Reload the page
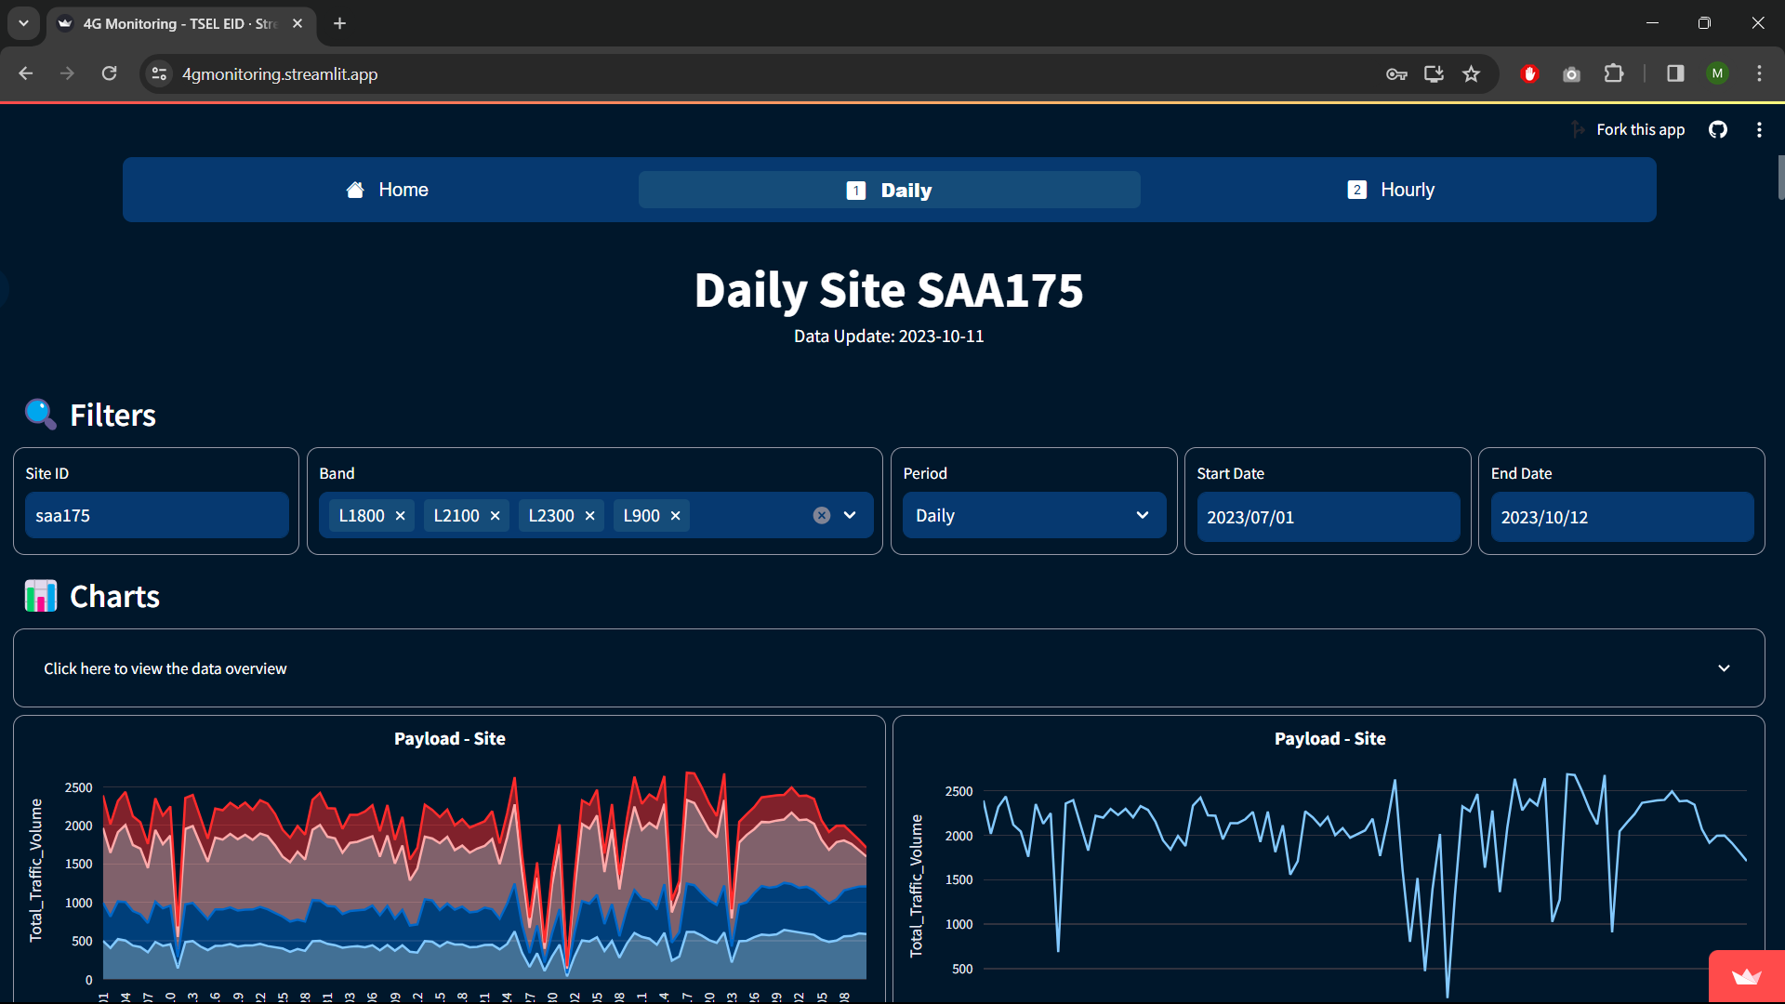 click(109, 74)
